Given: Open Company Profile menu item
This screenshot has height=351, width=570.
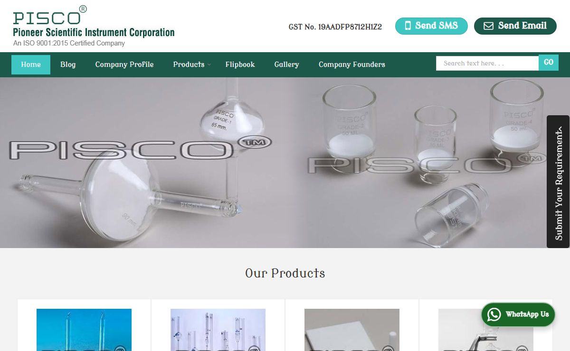Looking at the screenshot, I should pos(124,65).
